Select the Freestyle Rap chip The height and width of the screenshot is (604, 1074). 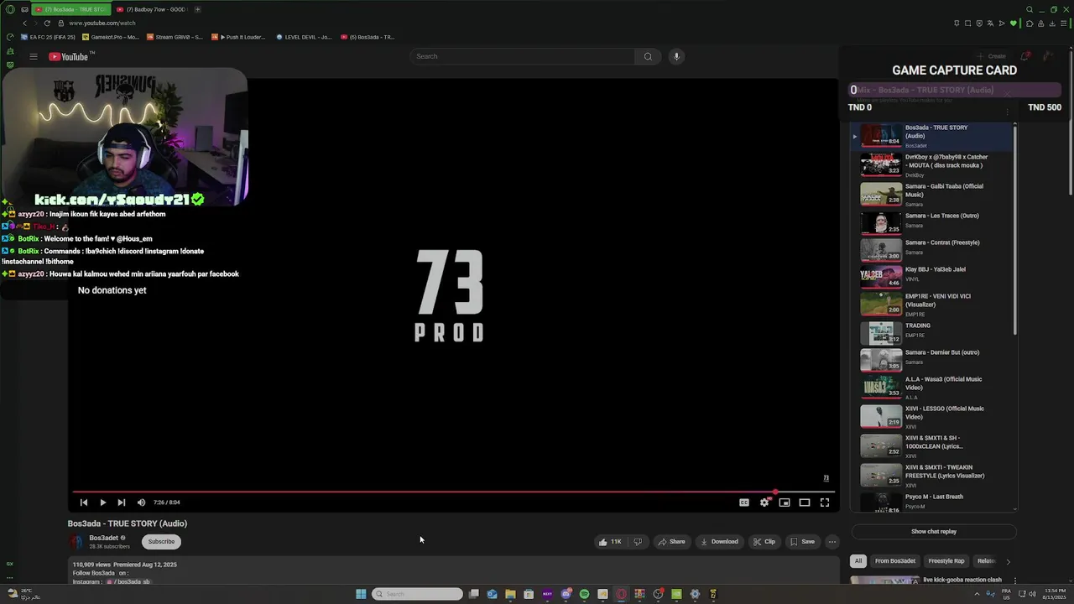946,561
